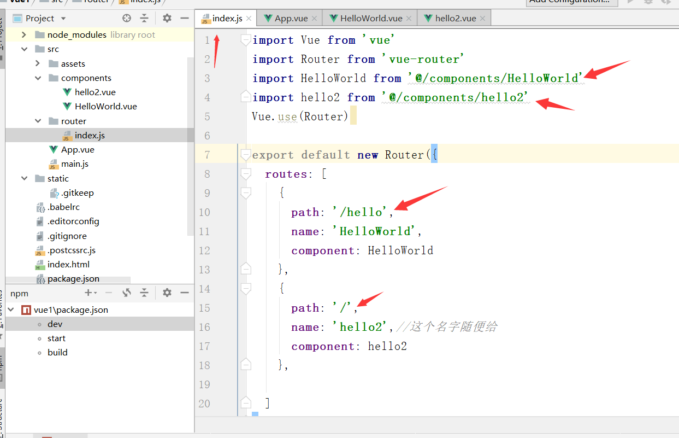Collapse all in npm panel toolbar
This screenshot has height=438, width=679.
click(x=144, y=293)
